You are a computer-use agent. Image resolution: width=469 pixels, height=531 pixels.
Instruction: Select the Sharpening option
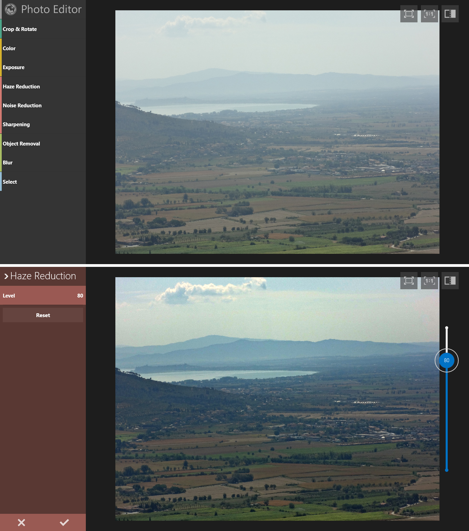43,124
